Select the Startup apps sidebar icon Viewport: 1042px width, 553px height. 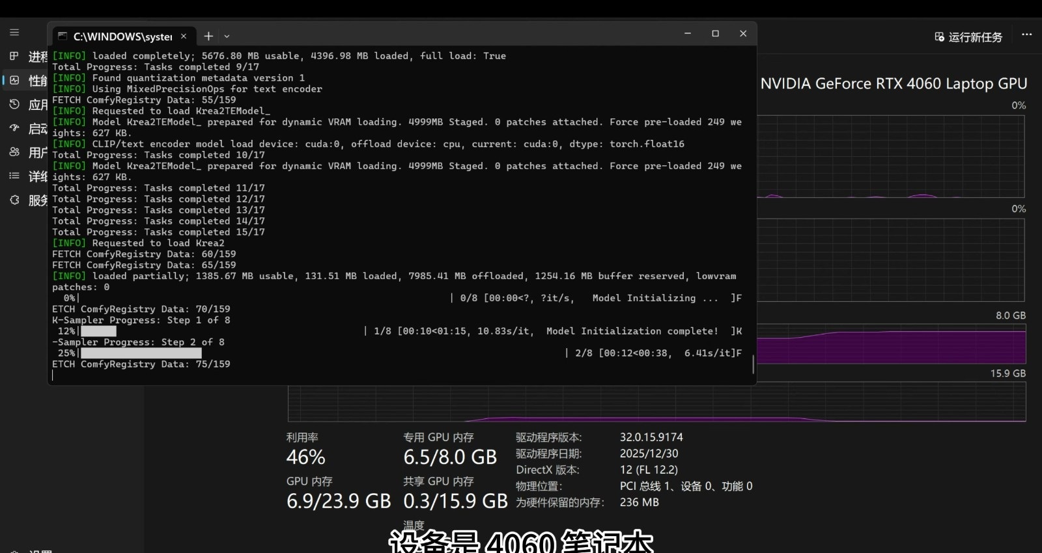pyautogui.click(x=14, y=128)
